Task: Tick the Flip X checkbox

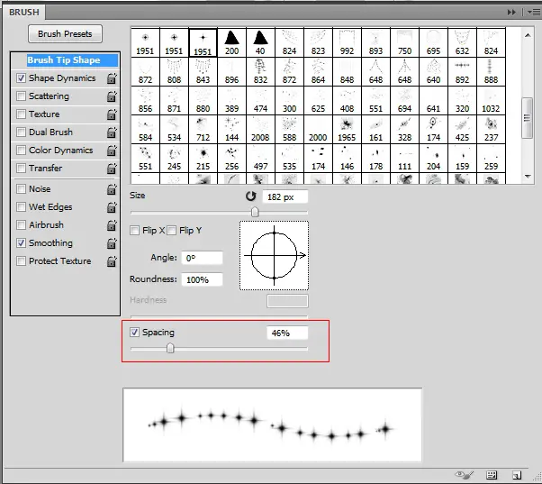Action: [x=134, y=231]
